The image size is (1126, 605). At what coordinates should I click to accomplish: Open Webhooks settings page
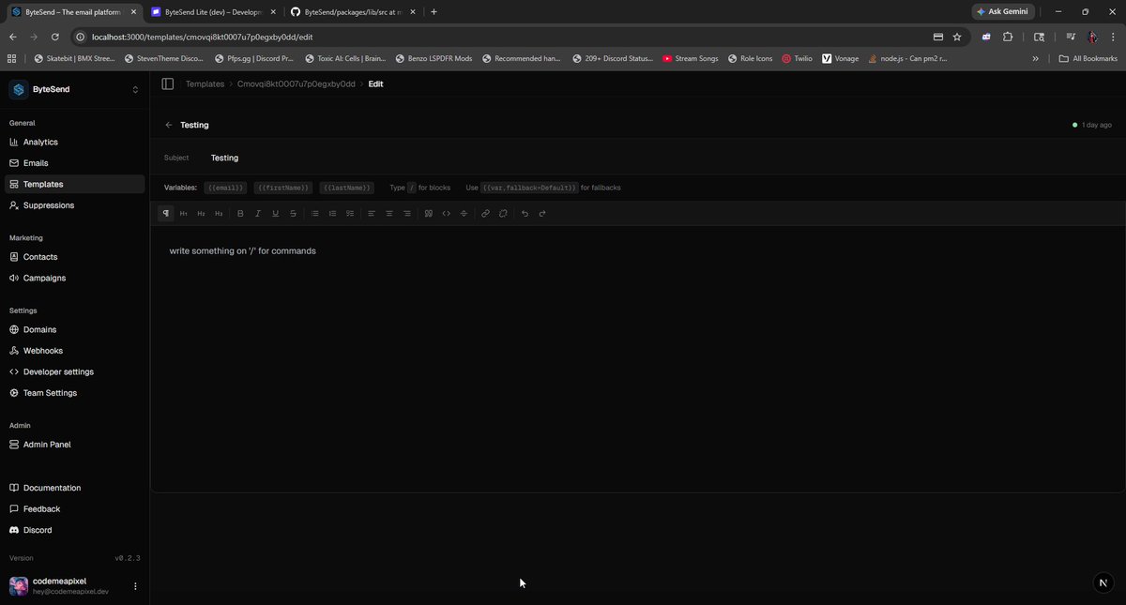(x=75, y=351)
